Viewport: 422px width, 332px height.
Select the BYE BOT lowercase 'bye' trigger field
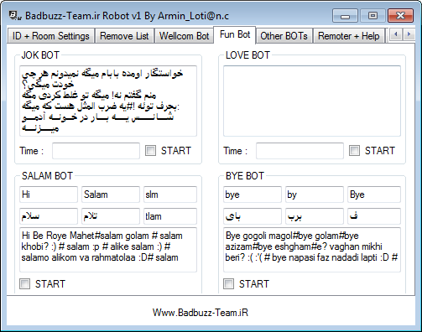(x=253, y=195)
